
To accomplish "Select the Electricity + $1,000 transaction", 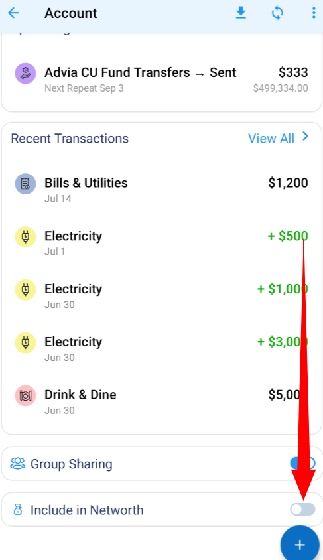I will (x=162, y=295).
